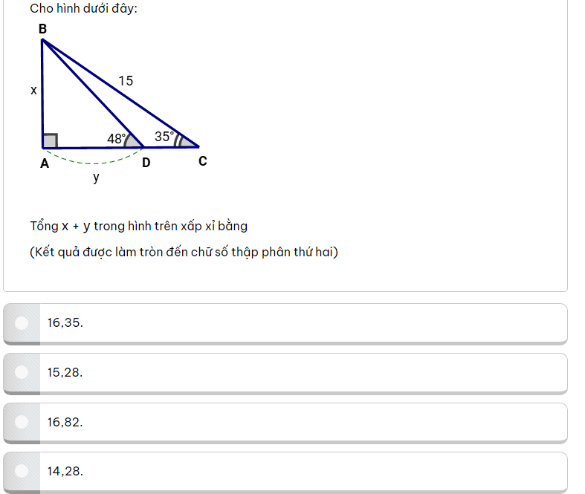Screen dimensions: 585x494
Task: Click the y label under the dashed arc
Action: [x=96, y=178]
